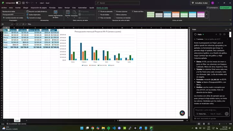Check Fila de totales
The height and width of the screenshot is (131, 233).
pos(99,15)
